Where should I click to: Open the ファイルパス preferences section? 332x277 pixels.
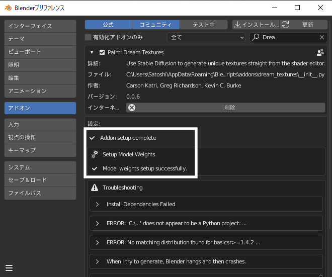point(40,193)
